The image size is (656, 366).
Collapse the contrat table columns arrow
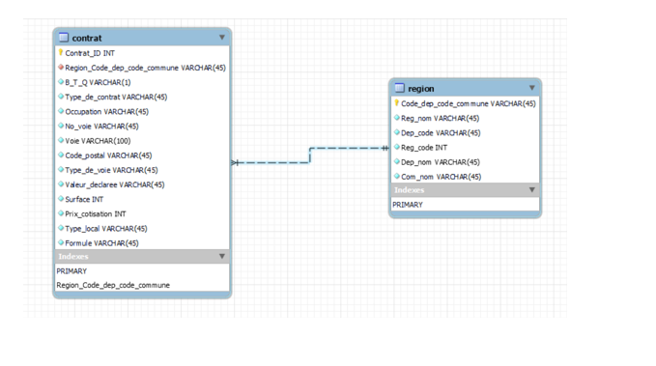point(222,38)
